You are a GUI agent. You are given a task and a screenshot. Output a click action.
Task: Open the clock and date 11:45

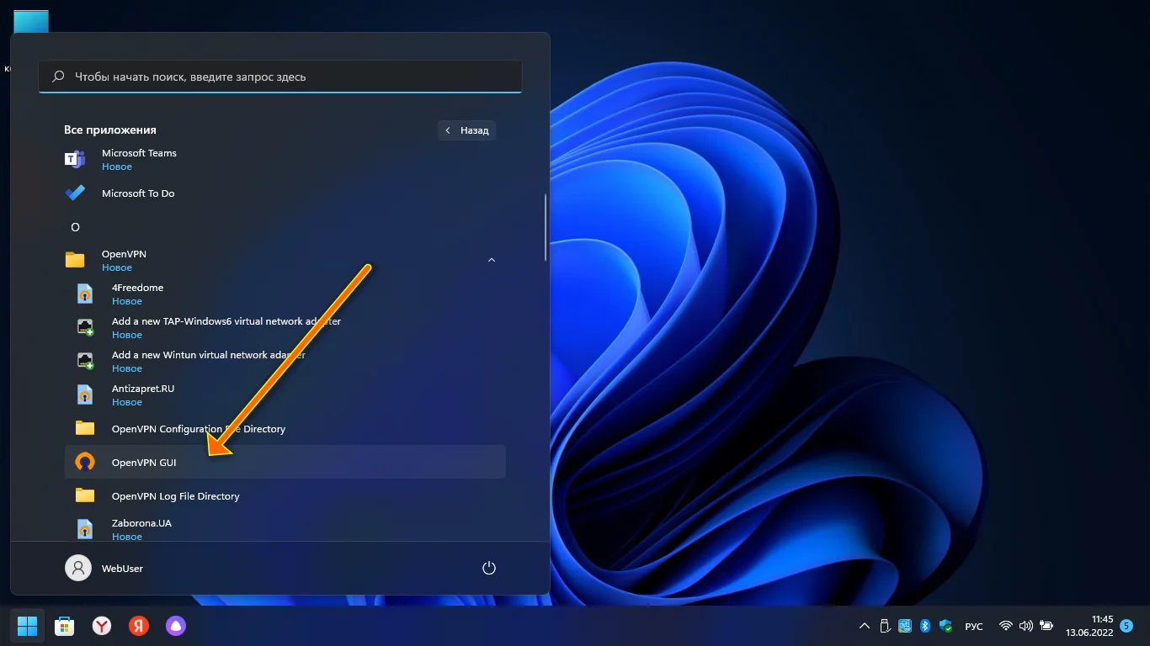coord(1089,626)
